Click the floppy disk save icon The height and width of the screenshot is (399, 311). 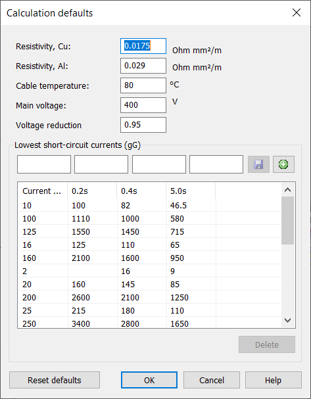258,164
